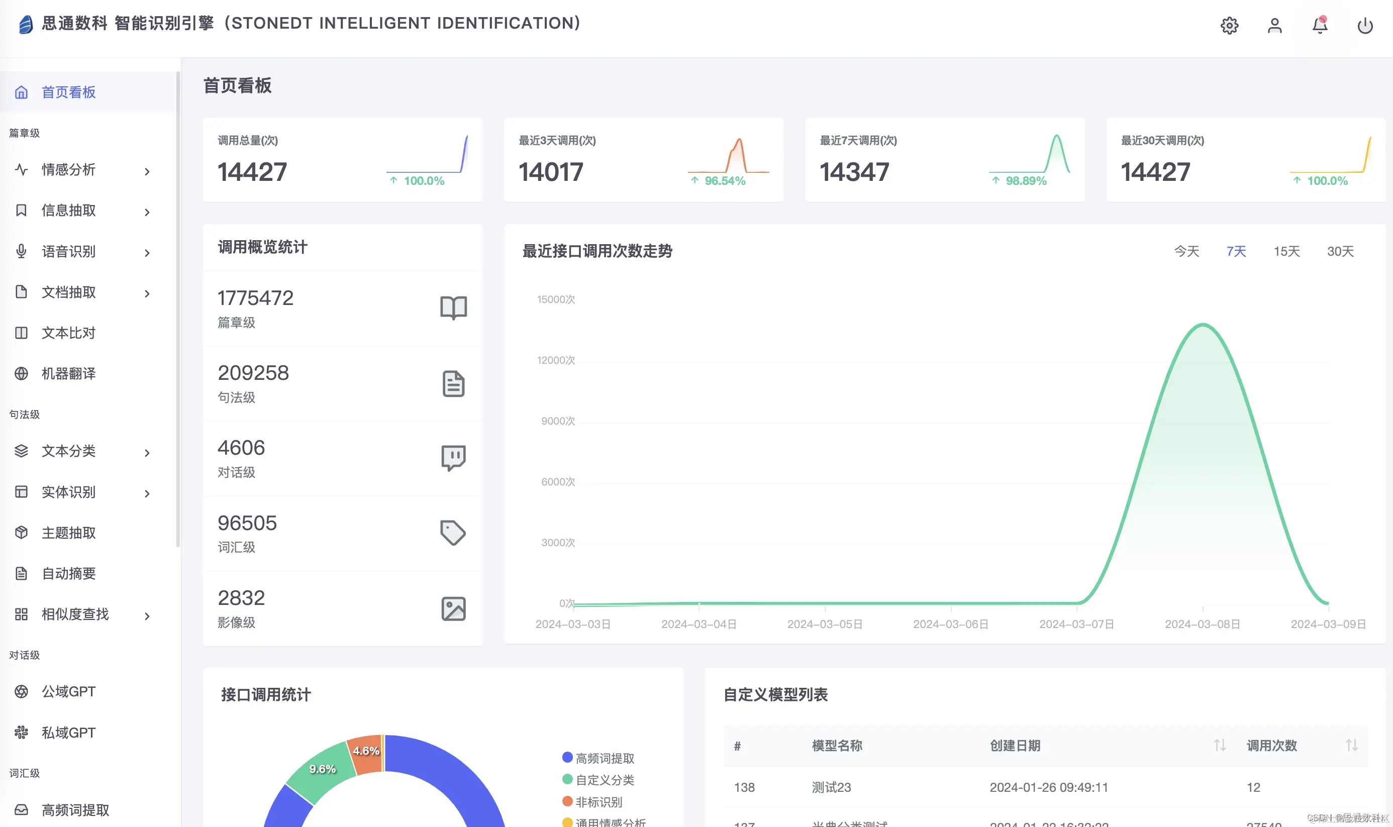Click the power logout icon

1364,26
